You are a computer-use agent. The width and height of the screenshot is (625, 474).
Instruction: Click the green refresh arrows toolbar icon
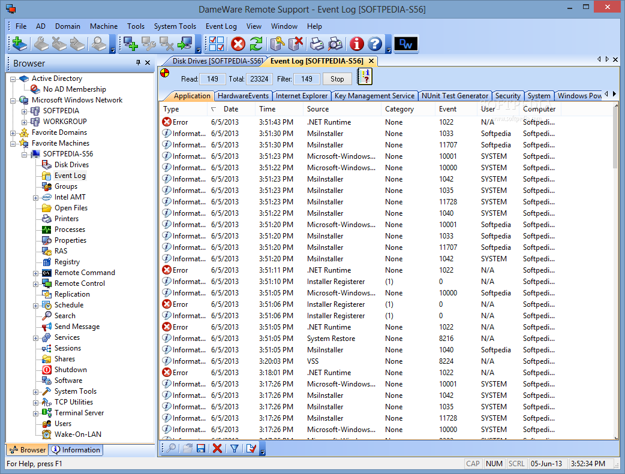pos(256,44)
